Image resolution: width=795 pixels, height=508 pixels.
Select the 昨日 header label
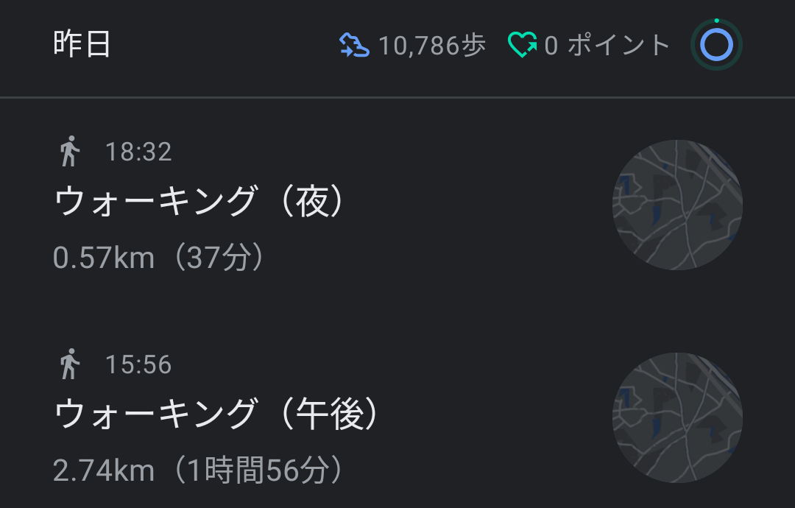(82, 45)
